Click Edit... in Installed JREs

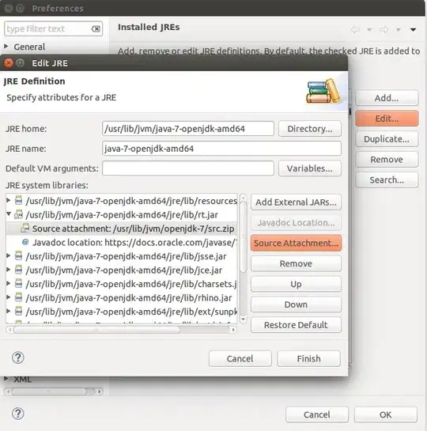(x=387, y=119)
